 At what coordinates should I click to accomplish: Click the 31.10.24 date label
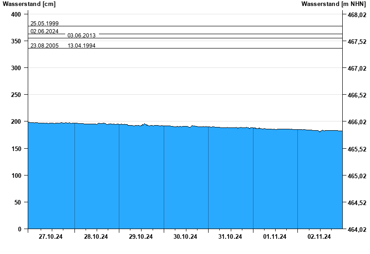(x=230, y=237)
